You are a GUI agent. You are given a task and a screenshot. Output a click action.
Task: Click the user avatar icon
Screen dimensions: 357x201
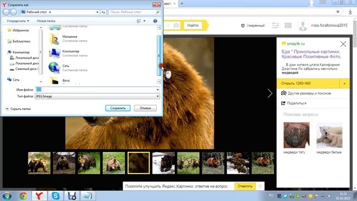point(303,26)
